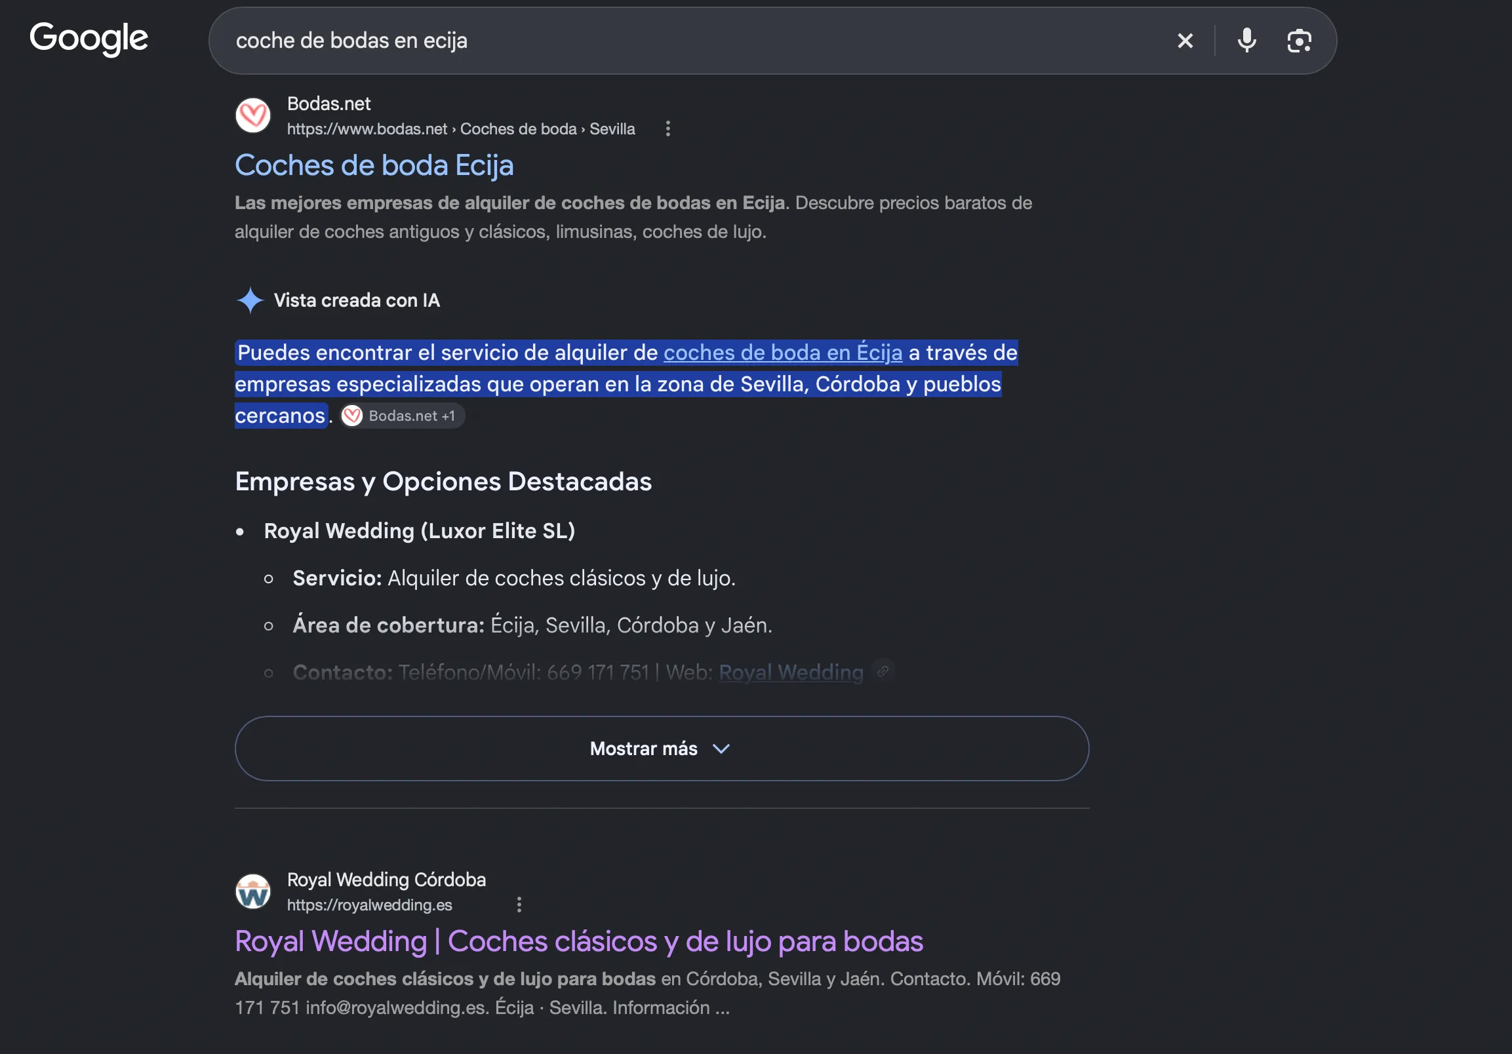Click the https://royalwedding.es URL text

point(369,905)
